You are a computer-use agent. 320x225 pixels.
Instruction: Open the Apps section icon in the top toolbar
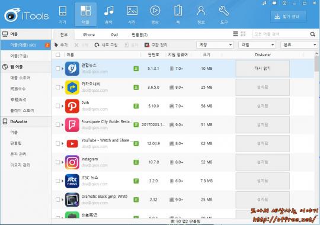tap(85, 14)
